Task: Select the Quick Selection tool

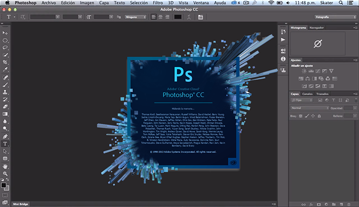Action: 5,55
